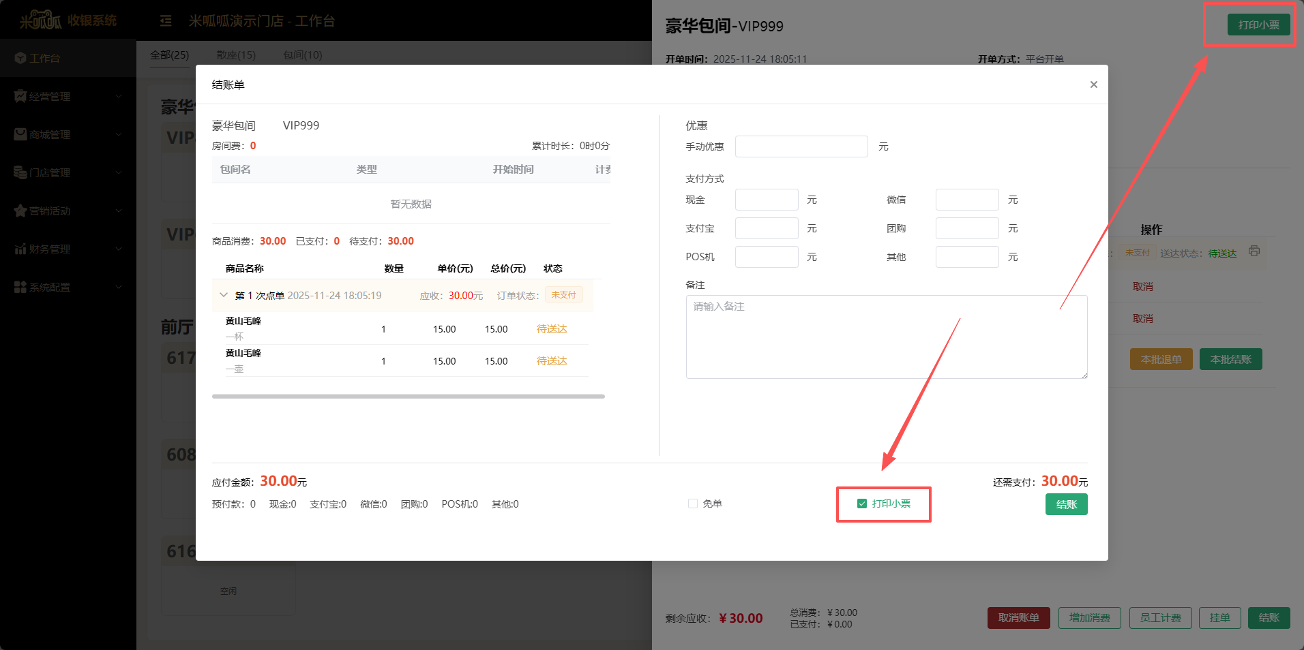The height and width of the screenshot is (650, 1304).
Task: Expand the 系统配置 sidebar menu arrow
Action: tap(119, 288)
